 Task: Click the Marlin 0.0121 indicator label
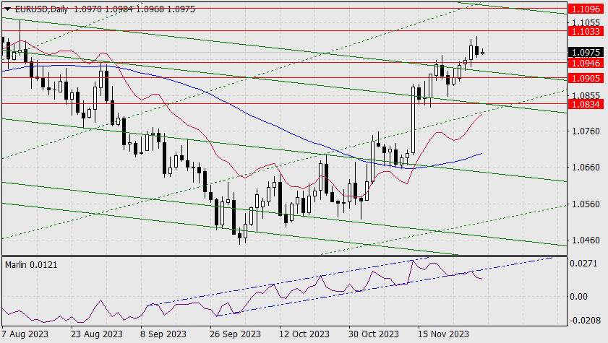31,265
